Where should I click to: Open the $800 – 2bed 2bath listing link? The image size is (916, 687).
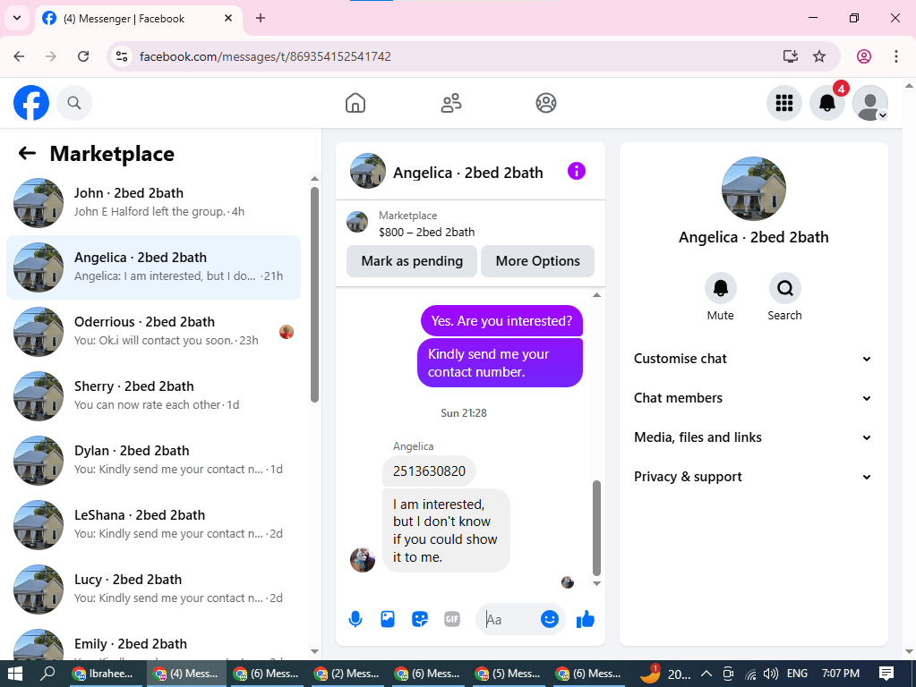tap(426, 232)
